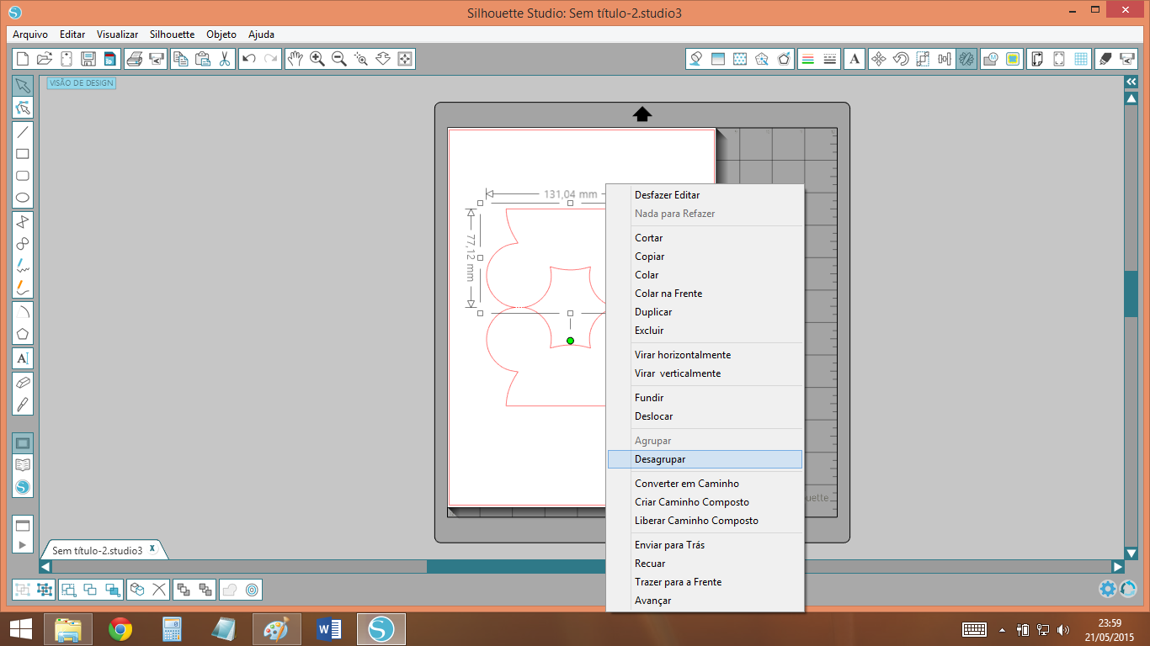The image size is (1150, 646).
Task: Open the Line Color panel
Action: tap(808, 59)
